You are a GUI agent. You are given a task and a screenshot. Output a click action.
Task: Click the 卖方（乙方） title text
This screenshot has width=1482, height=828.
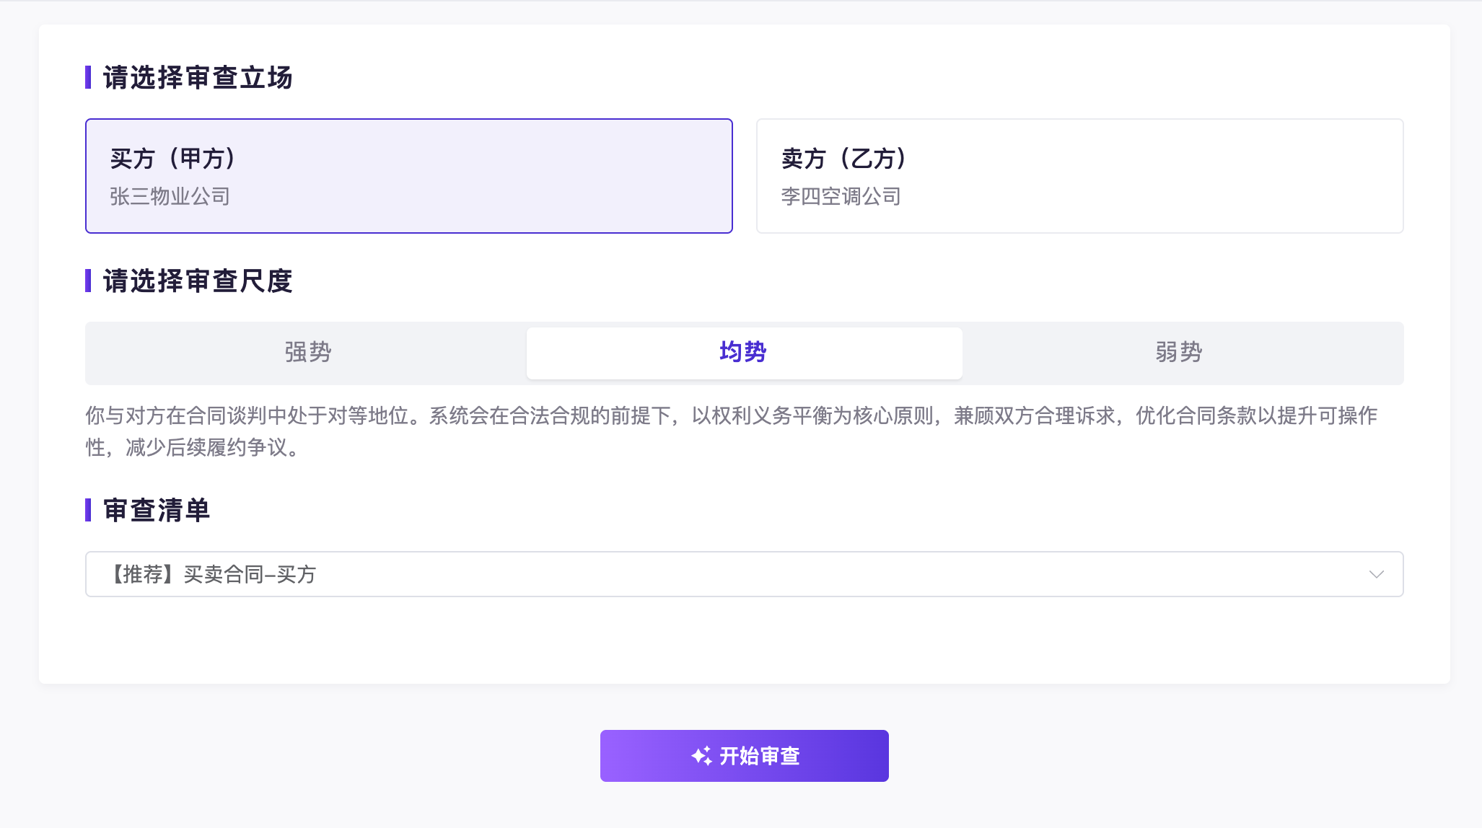click(843, 159)
